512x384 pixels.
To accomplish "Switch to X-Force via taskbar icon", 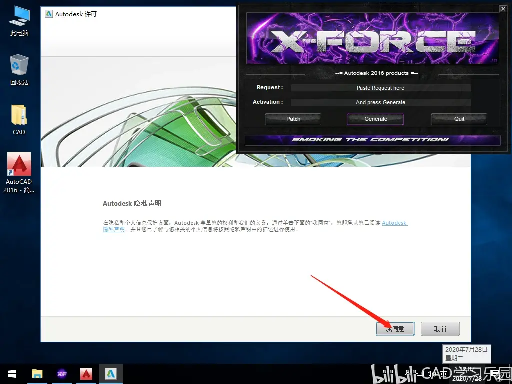I will click(62, 374).
